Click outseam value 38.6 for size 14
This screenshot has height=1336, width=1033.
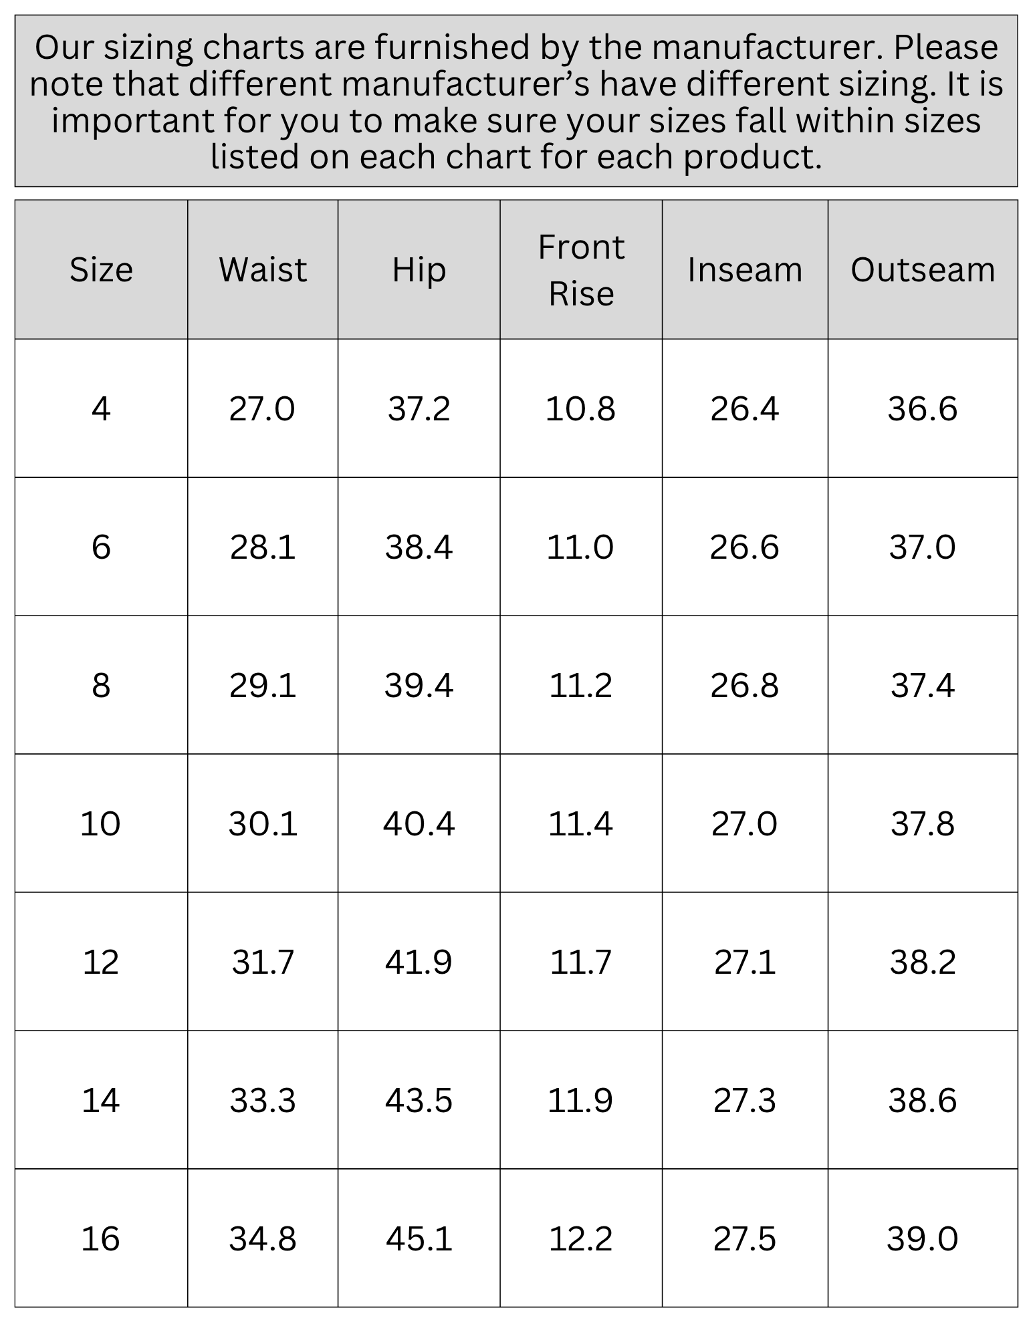[x=923, y=1101]
